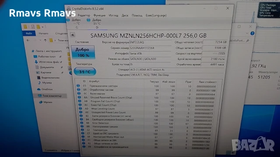The width and height of the screenshot is (280, 157).
Task: Click the quick access star icon in Explorer
Action: (x=33, y=51)
